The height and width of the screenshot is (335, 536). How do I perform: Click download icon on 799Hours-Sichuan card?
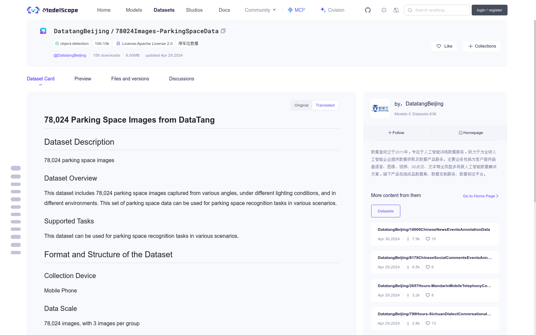coord(408,323)
